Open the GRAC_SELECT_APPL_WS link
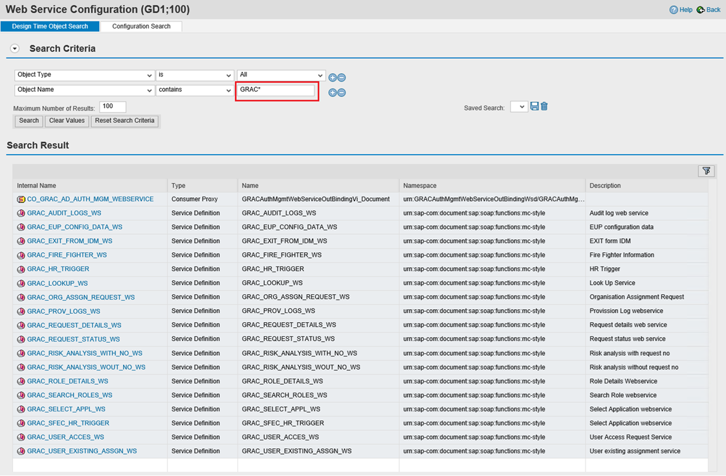This screenshot has height=476, width=726. click(66, 409)
